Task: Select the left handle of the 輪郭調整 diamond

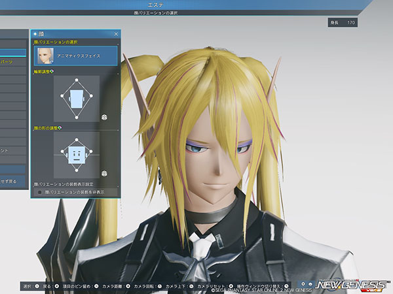Action: [x=62, y=96]
